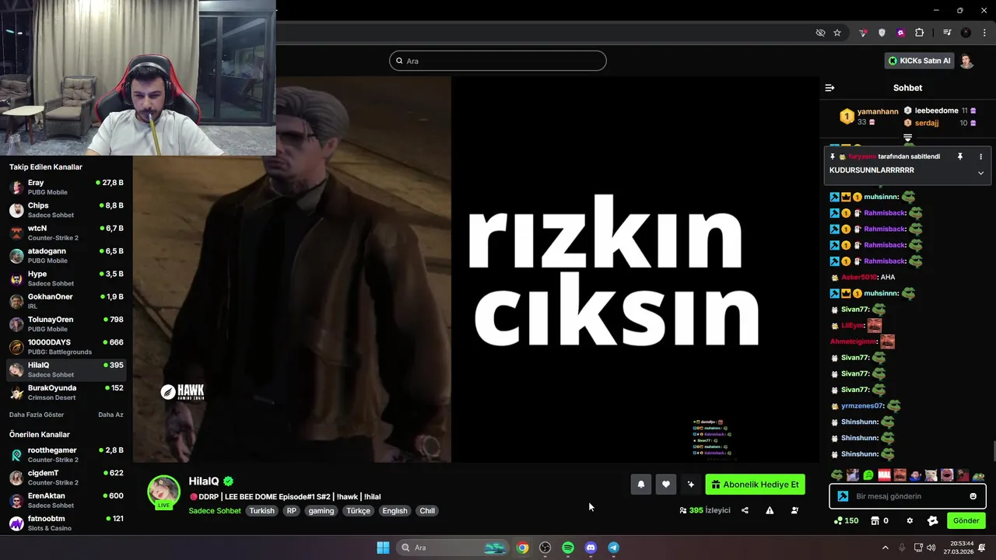Click the Sadece Sohbet category link under stream title
996x560 pixels.
[x=215, y=511]
